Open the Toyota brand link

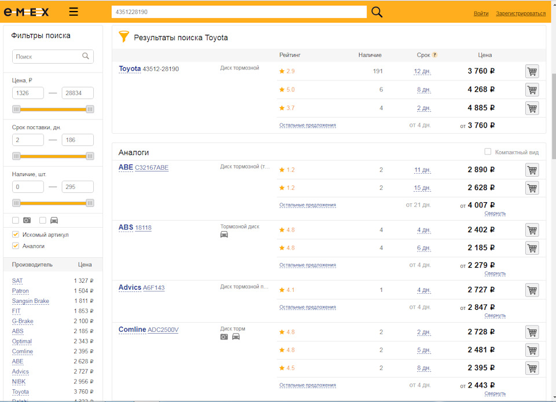pyautogui.click(x=130, y=68)
